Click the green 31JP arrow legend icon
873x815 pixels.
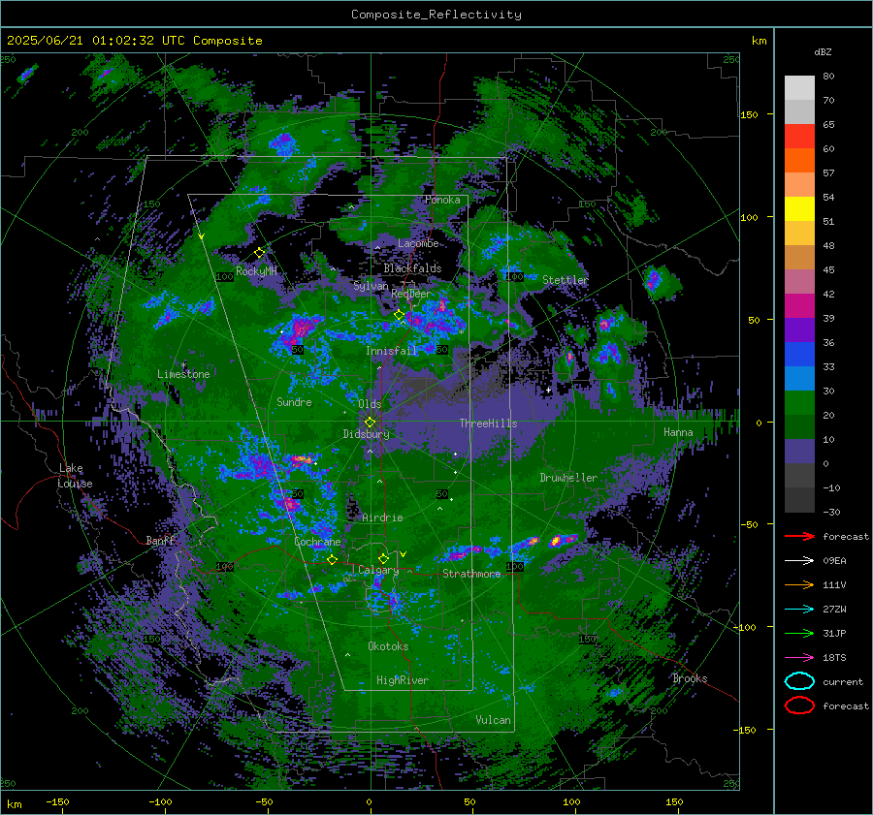pyautogui.click(x=799, y=633)
